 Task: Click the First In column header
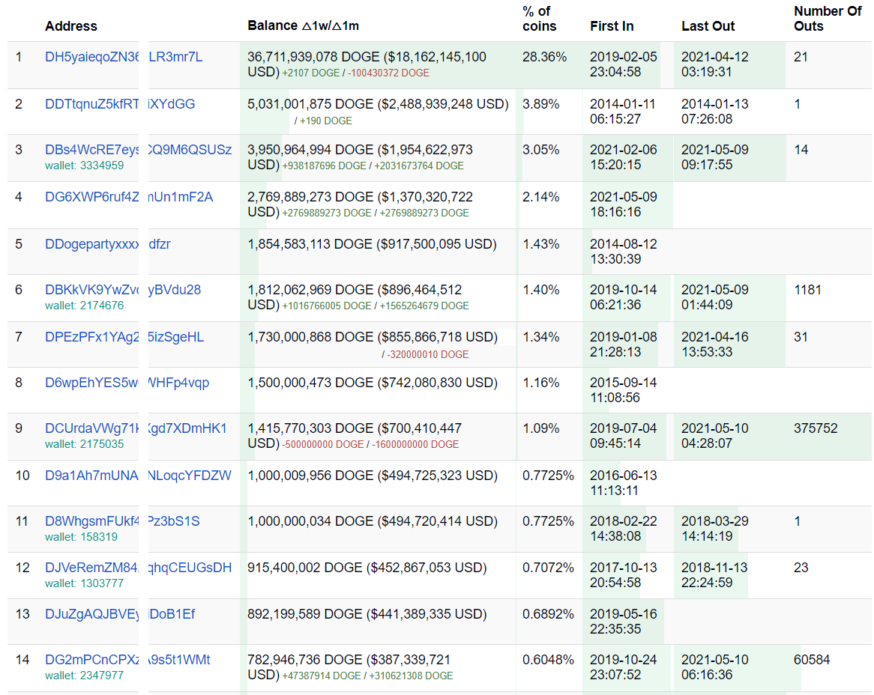(x=612, y=26)
